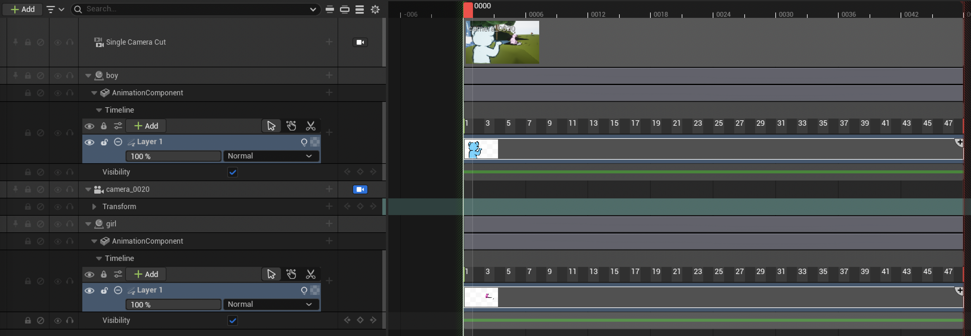This screenshot has height=336, width=971.
Task: Click the hand grab tool in boy's Timeline toolbar
Action: tap(291, 126)
